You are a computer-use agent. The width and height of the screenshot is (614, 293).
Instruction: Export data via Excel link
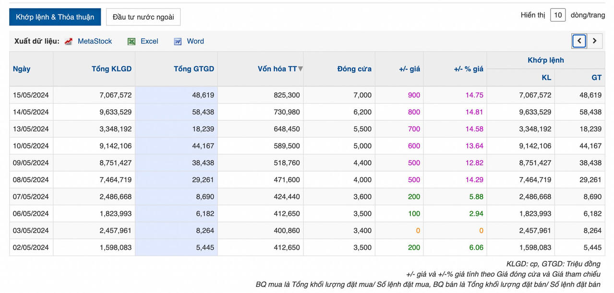click(149, 42)
